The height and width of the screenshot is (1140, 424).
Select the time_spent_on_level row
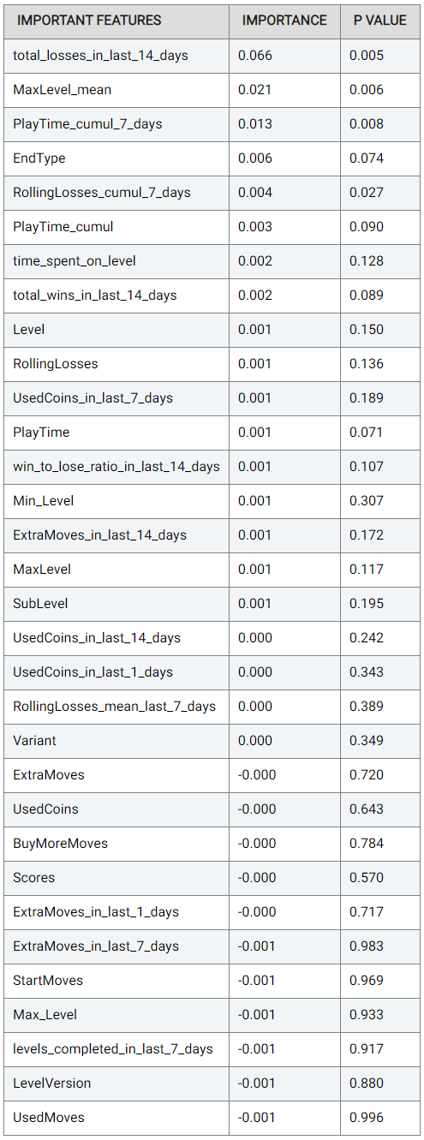tap(212, 261)
